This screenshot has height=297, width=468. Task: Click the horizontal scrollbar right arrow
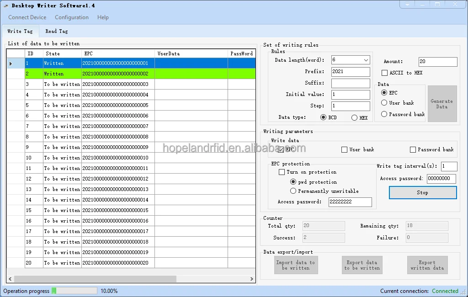pos(251,279)
